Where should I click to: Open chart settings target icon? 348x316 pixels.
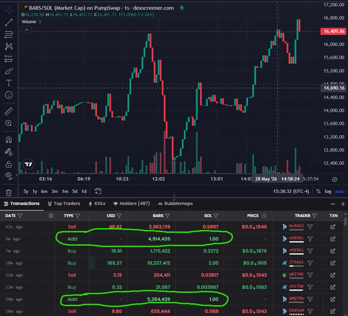tap(335, 179)
